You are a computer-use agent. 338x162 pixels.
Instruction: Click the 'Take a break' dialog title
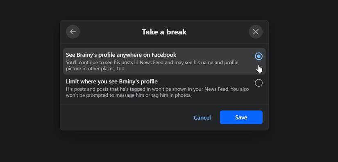[164, 32]
